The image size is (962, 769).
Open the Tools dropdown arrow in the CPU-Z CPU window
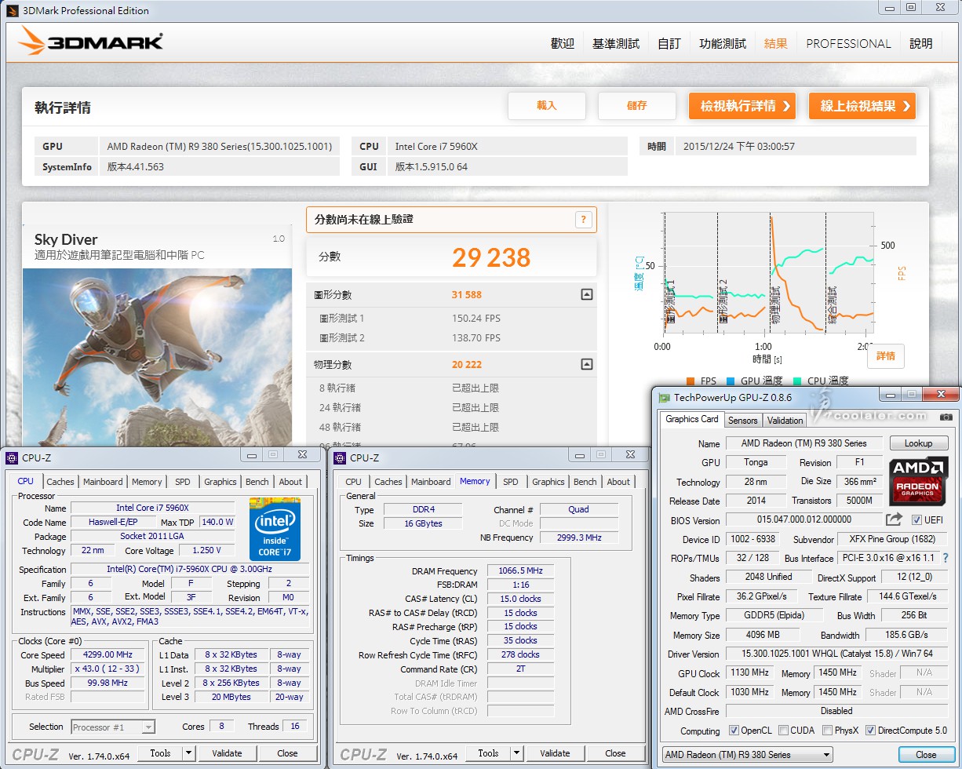point(188,753)
